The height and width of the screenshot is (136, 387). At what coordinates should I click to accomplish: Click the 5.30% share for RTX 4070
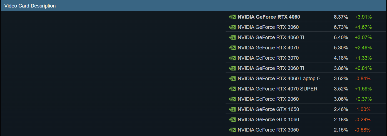341,48
